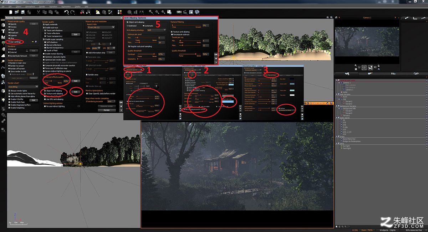Image resolution: width=428 pixels, height=232 pixels.
Task: Toggle Enable super-sampling checkbox
Action: [x=53, y=39]
